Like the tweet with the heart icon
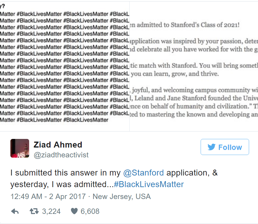 (x=74, y=212)
